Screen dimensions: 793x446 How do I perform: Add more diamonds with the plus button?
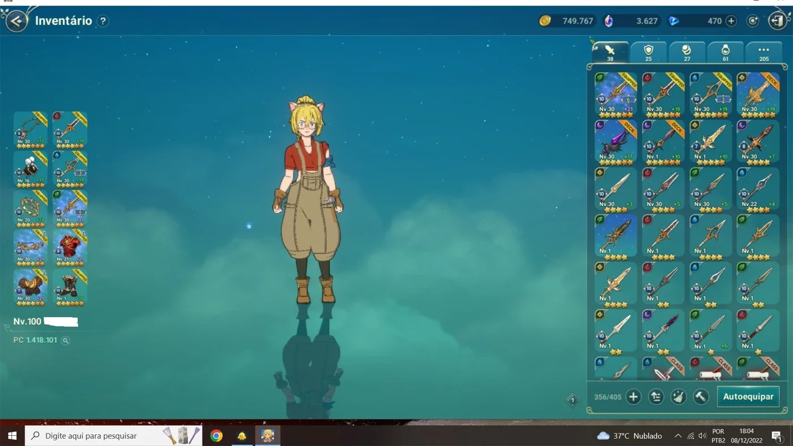click(x=731, y=21)
